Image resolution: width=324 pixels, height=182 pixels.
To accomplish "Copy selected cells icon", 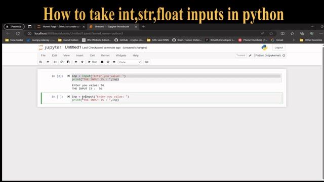I will coord(62,62).
